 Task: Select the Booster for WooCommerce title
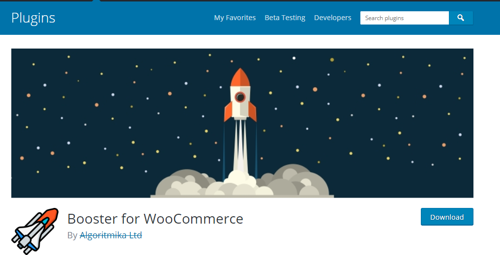click(x=155, y=219)
